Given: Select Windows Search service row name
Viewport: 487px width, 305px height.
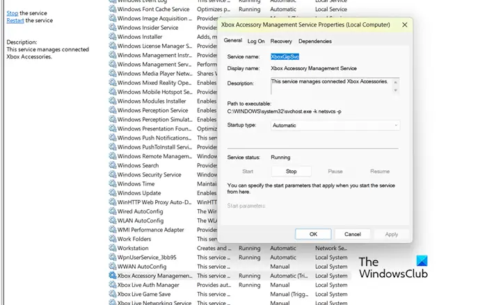Looking at the screenshot, I should (x=138, y=165).
